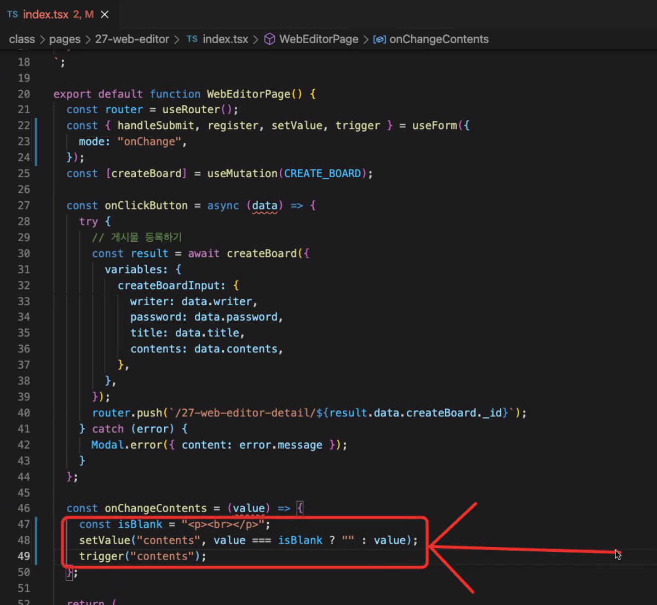Open the 'pages' breadcrumb segment
The image size is (657, 605).
point(65,39)
